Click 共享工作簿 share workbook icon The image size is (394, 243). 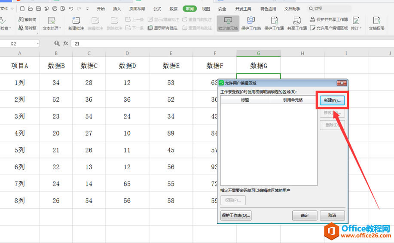297,24
